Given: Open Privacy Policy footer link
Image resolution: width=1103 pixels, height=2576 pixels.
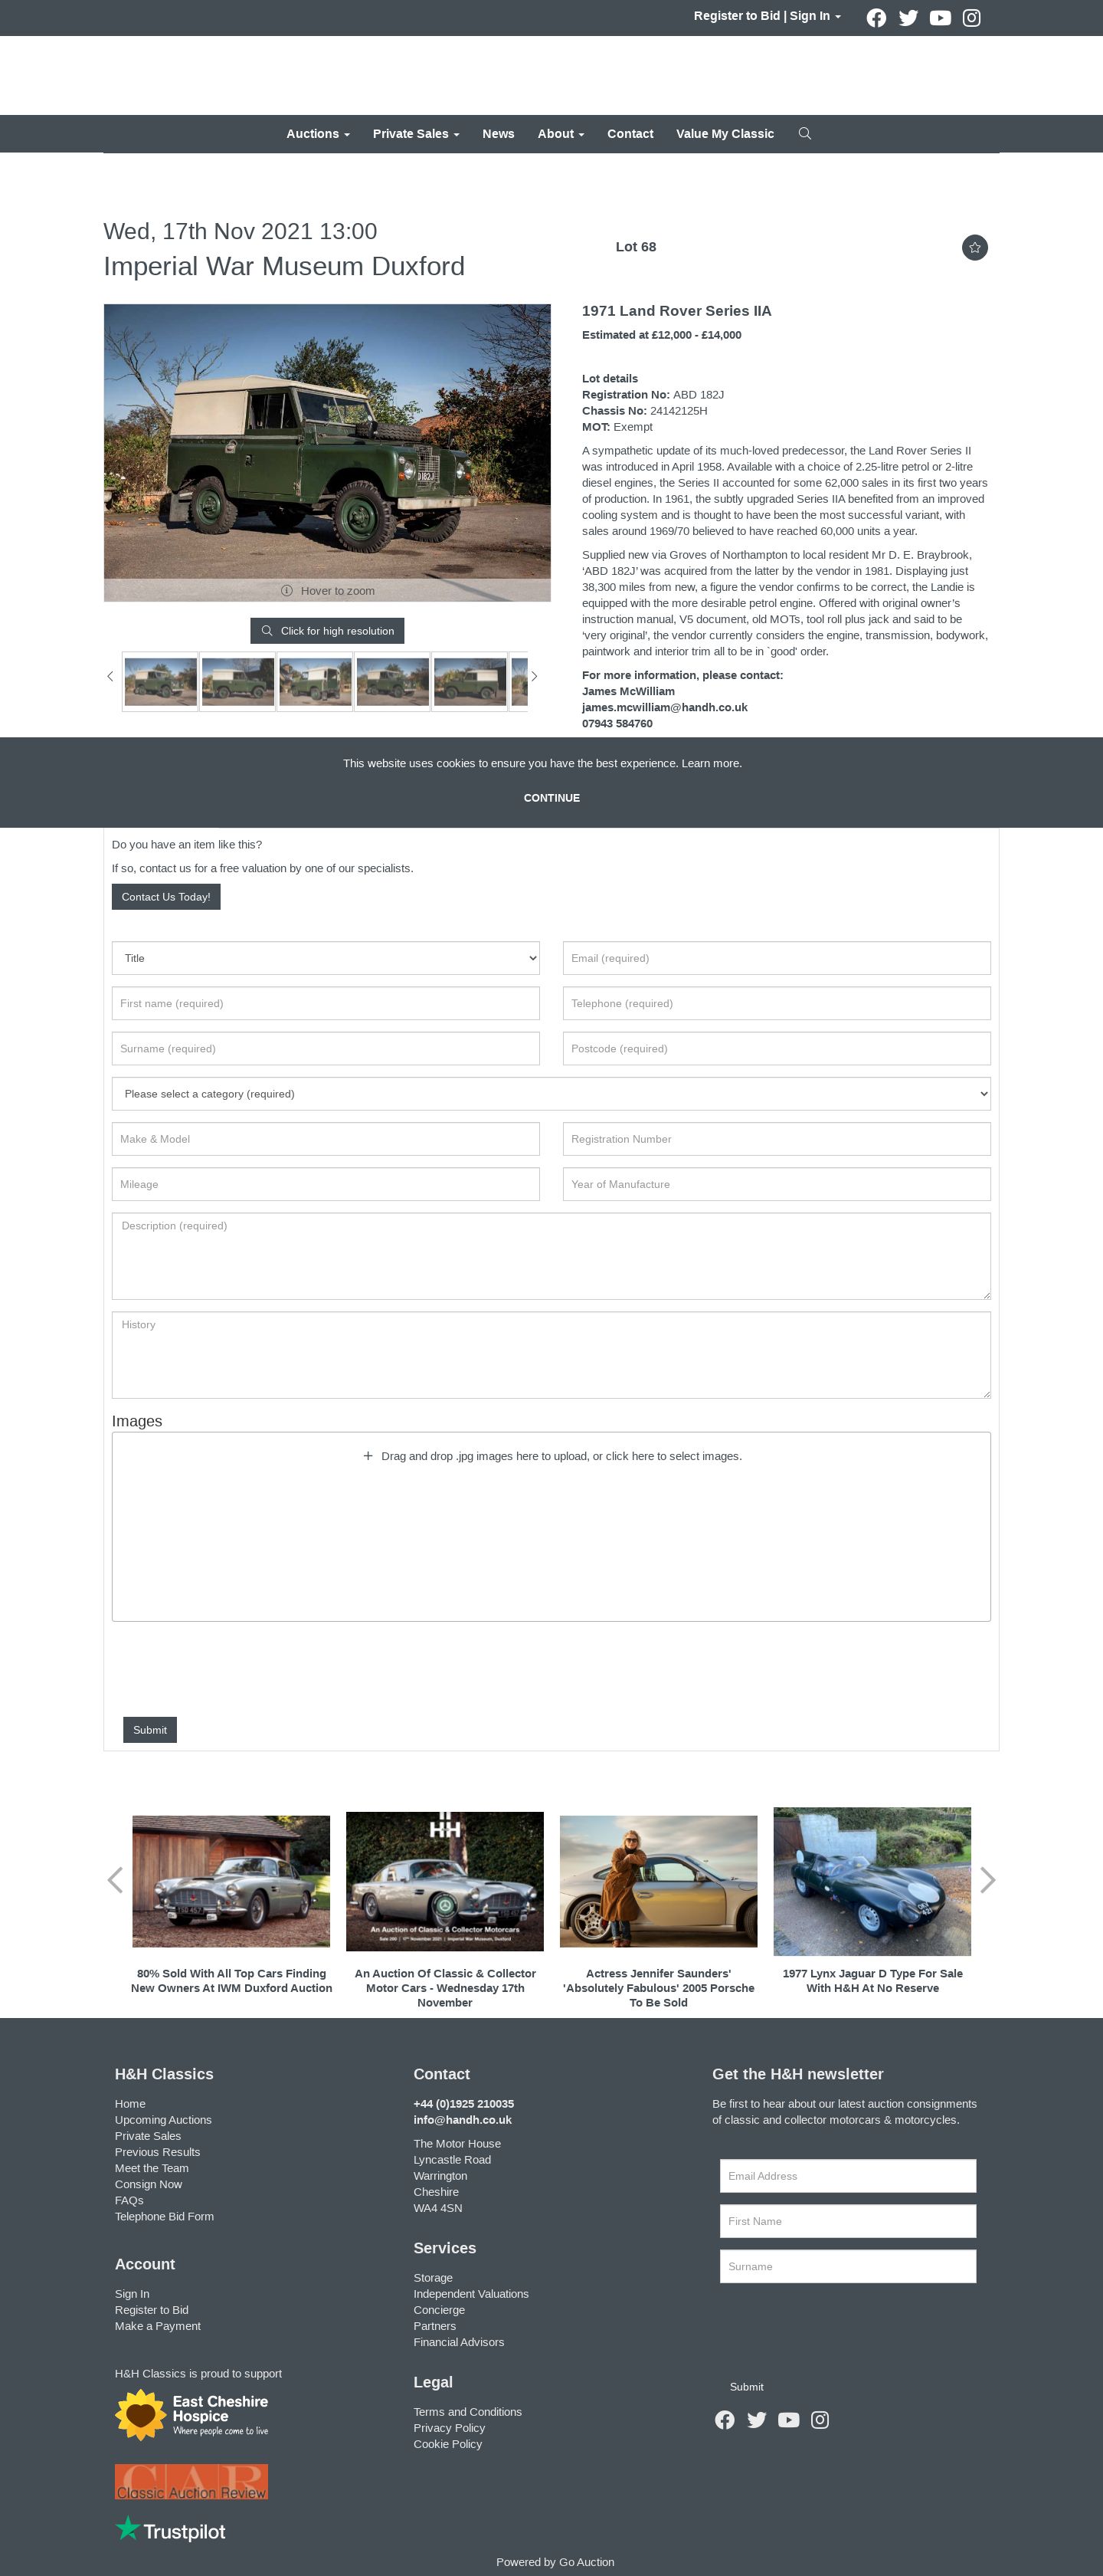Looking at the screenshot, I should point(450,2427).
